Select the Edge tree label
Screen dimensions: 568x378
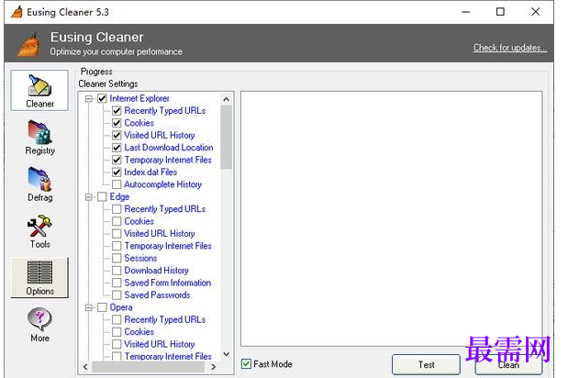(119, 197)
